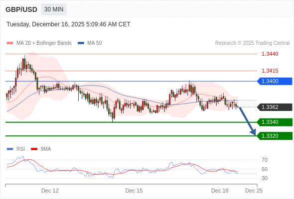Click the Dec 15 date axis label
The width and height of the screenshot is (294, 199).
(x=134, y=191)
